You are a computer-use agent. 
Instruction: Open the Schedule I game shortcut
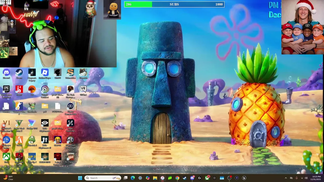[32, 141]
